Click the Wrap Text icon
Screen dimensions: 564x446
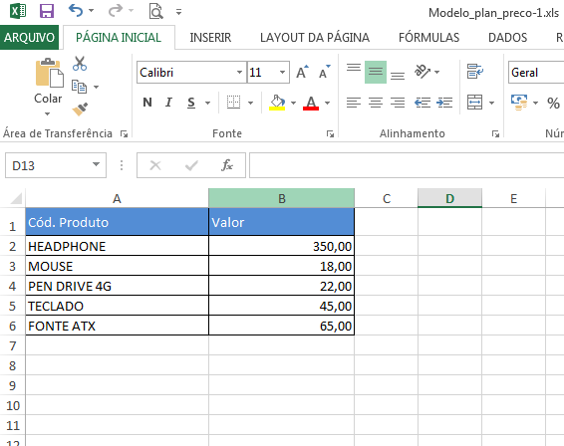(x=474, y=71)
